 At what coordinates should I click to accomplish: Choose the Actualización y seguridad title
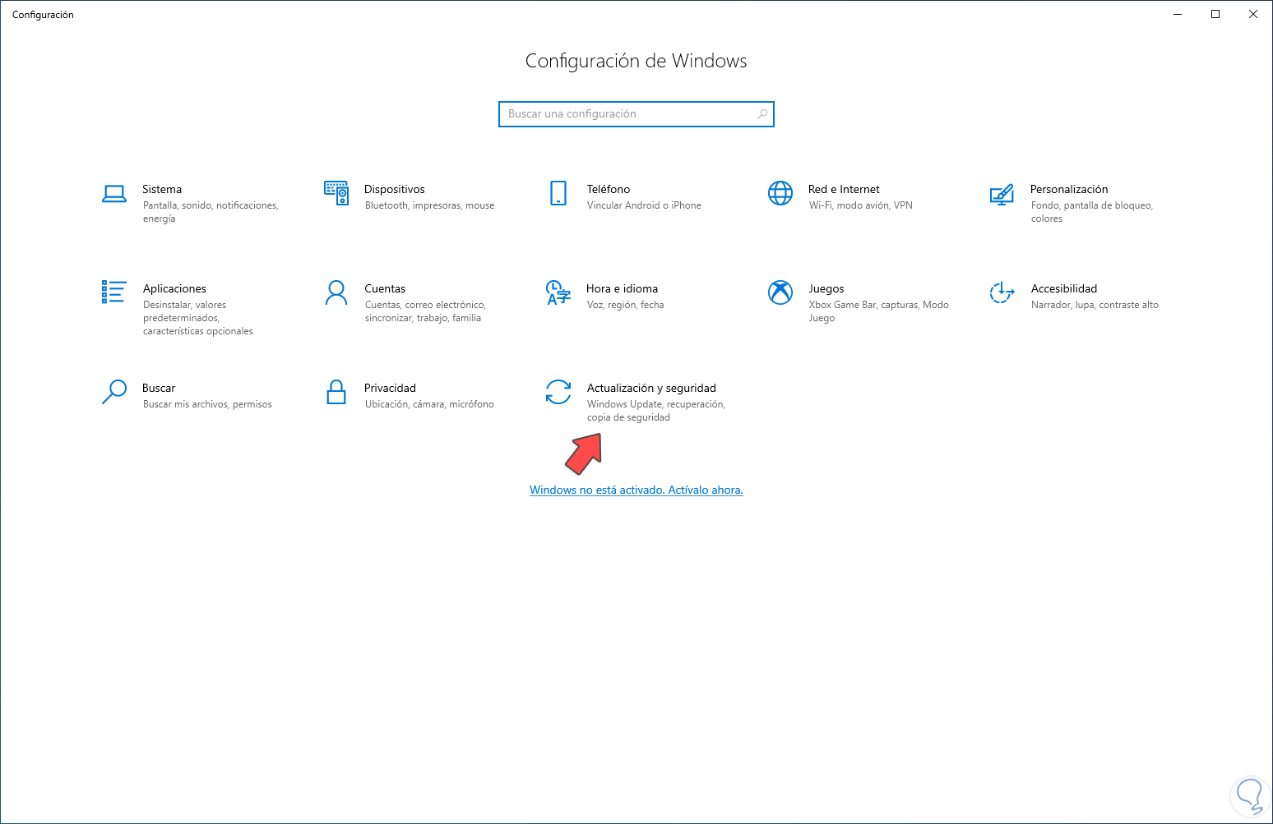click(651, 388)
